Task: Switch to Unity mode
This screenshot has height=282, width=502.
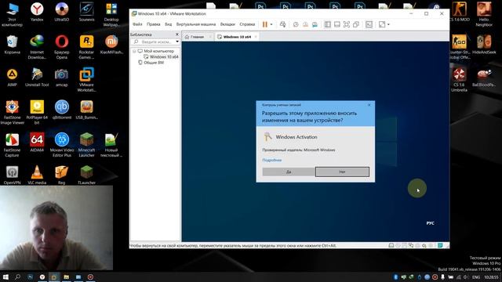Action: [356, 24]
